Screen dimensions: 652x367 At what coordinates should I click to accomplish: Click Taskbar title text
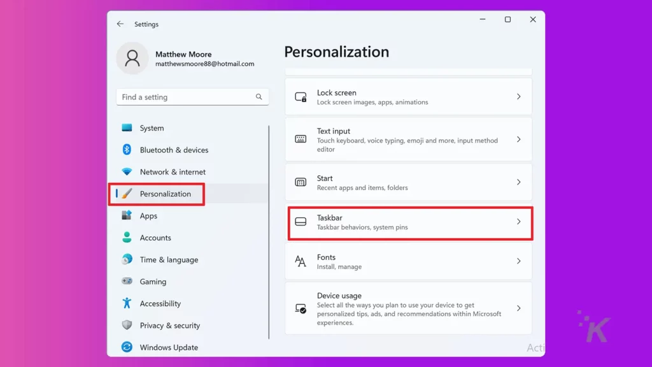(x=329, y=218)
